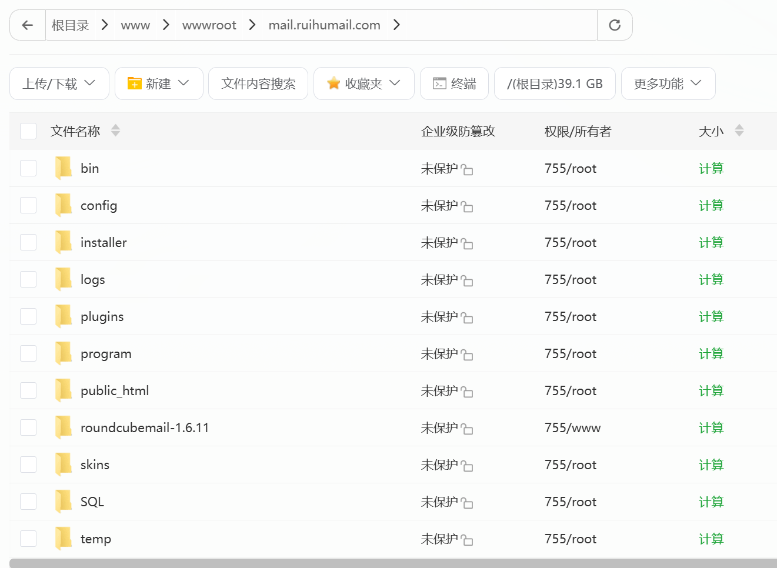Click the refresh directory icon
This screenshot has height=568, width=777.
pyautogui.click(x=615, y=25)
